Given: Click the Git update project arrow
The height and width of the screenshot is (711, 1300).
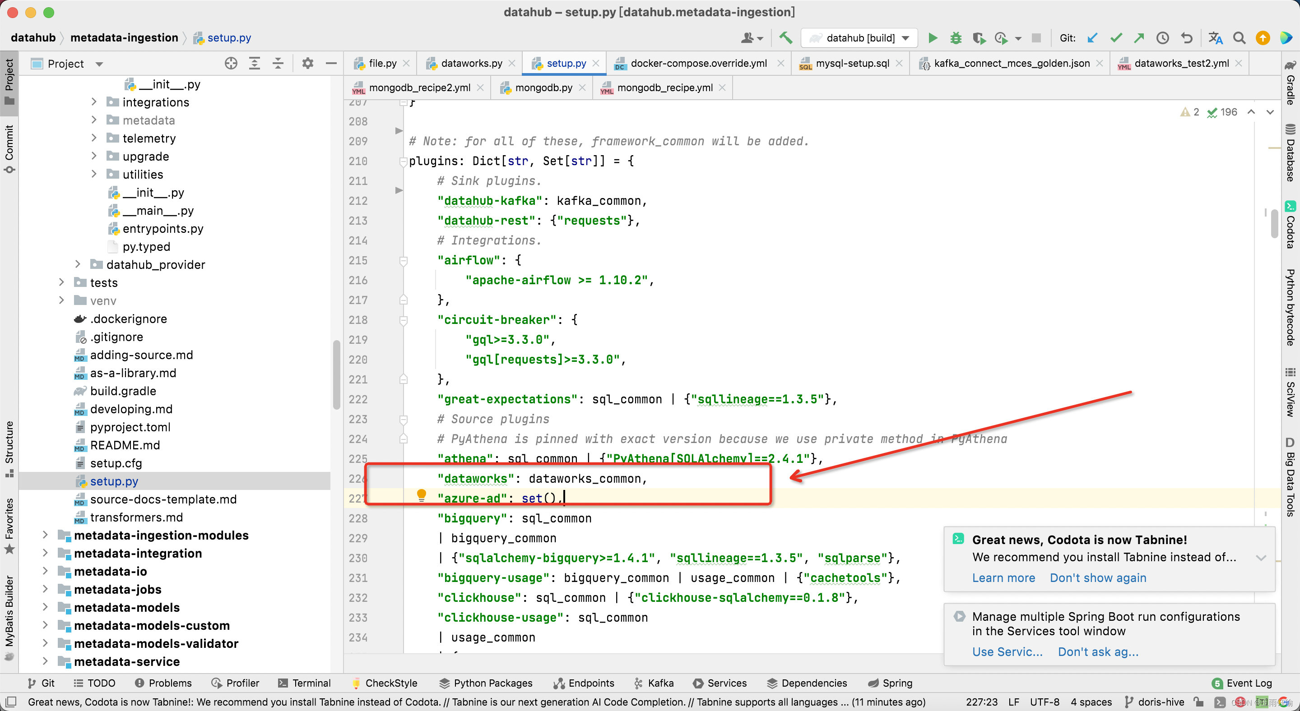Looking at the screenshot, I should (1092, 38).
